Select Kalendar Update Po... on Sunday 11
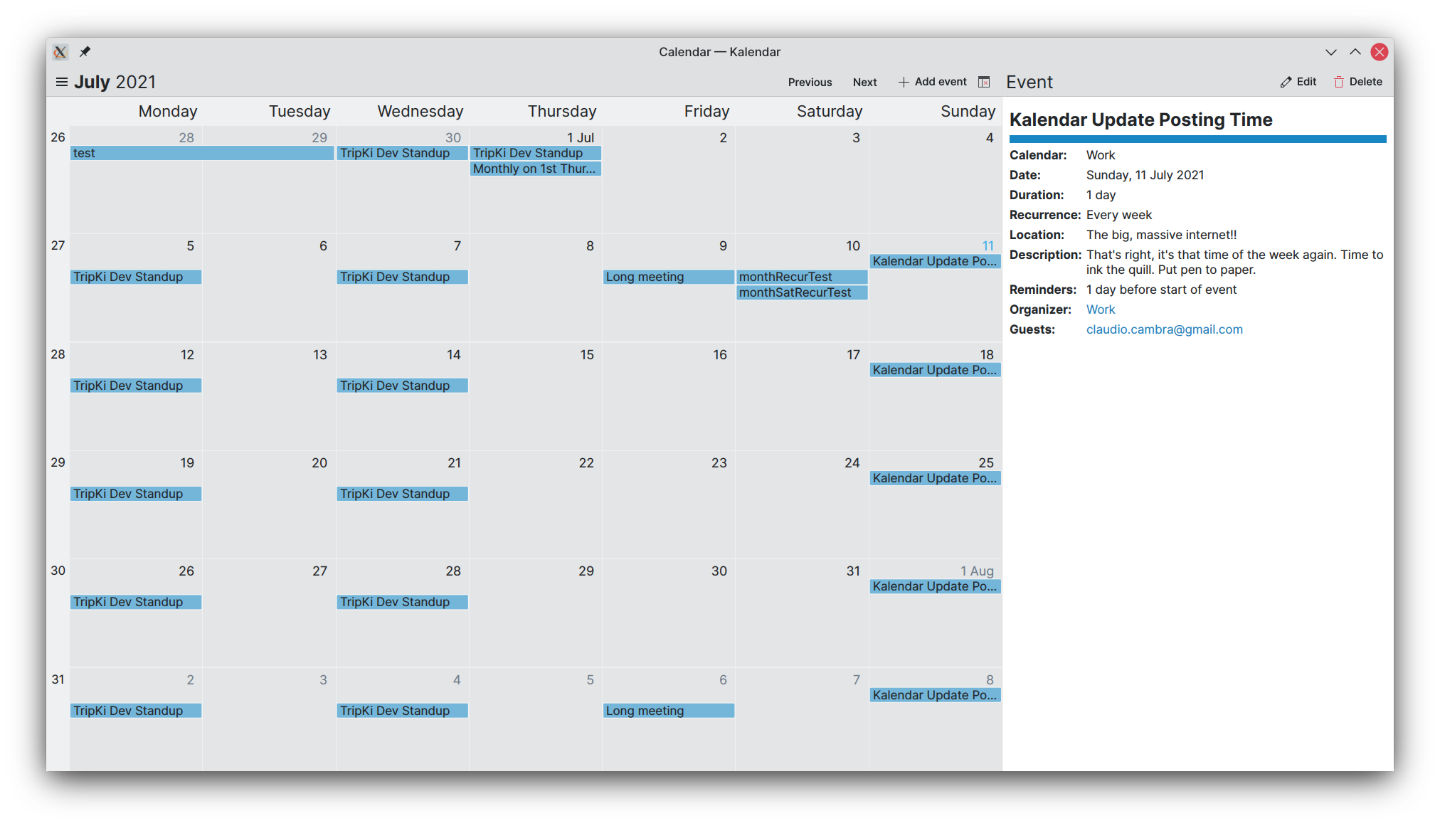 (935, 261)
